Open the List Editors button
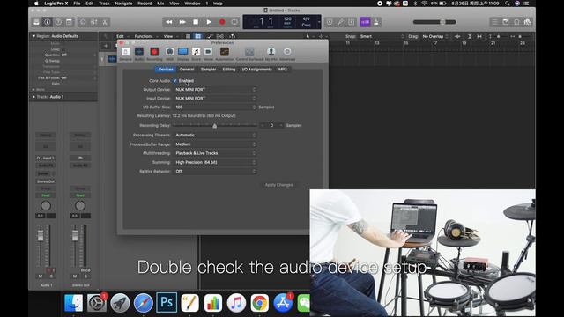 coord(495,22)
